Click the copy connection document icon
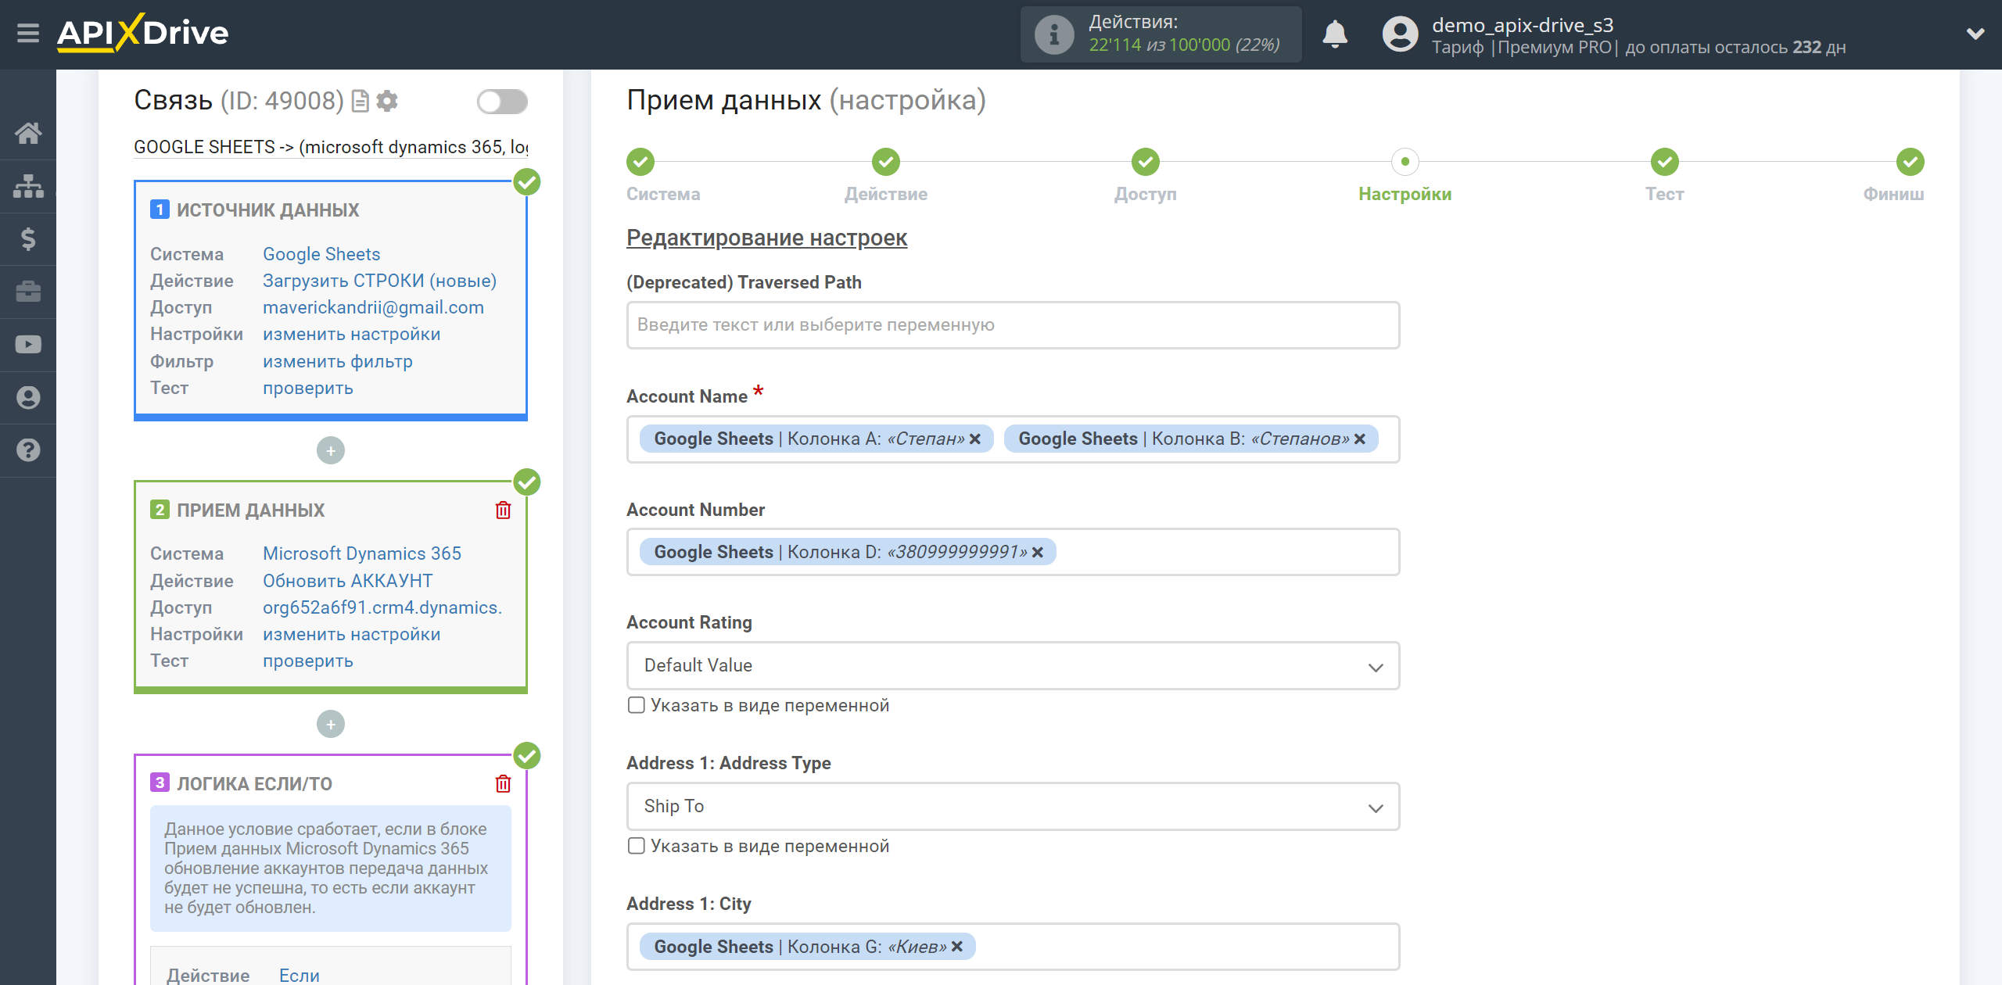Image resolution: width=2002 pixels, height=985 pixels. [x=360, y=101]
